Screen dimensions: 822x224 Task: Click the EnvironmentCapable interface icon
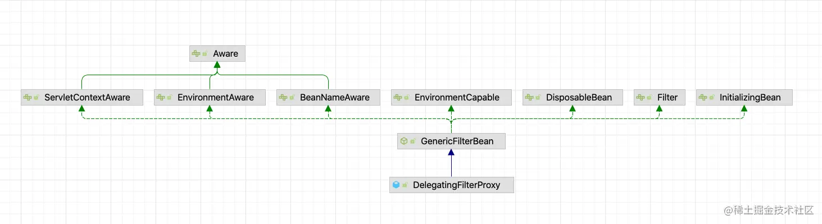click(398, 98)
